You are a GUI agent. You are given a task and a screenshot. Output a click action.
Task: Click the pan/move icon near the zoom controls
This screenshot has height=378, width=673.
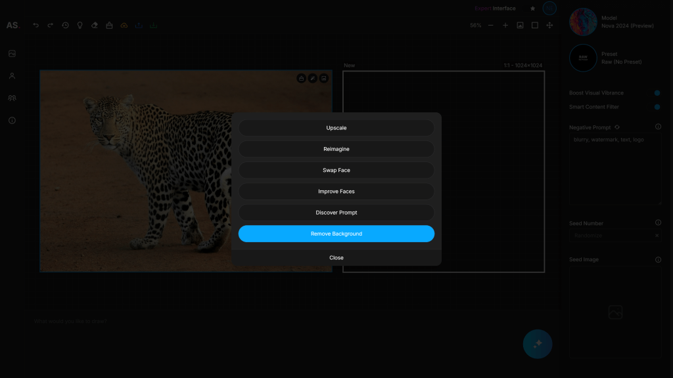tap(549, 25)
